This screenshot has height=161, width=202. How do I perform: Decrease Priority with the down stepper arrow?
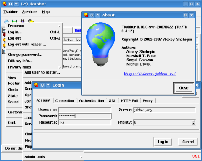[x=193, y=124]
